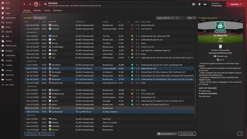The image size is (247, 139).
Task: Click the Continue button
Action: (236, 4)
